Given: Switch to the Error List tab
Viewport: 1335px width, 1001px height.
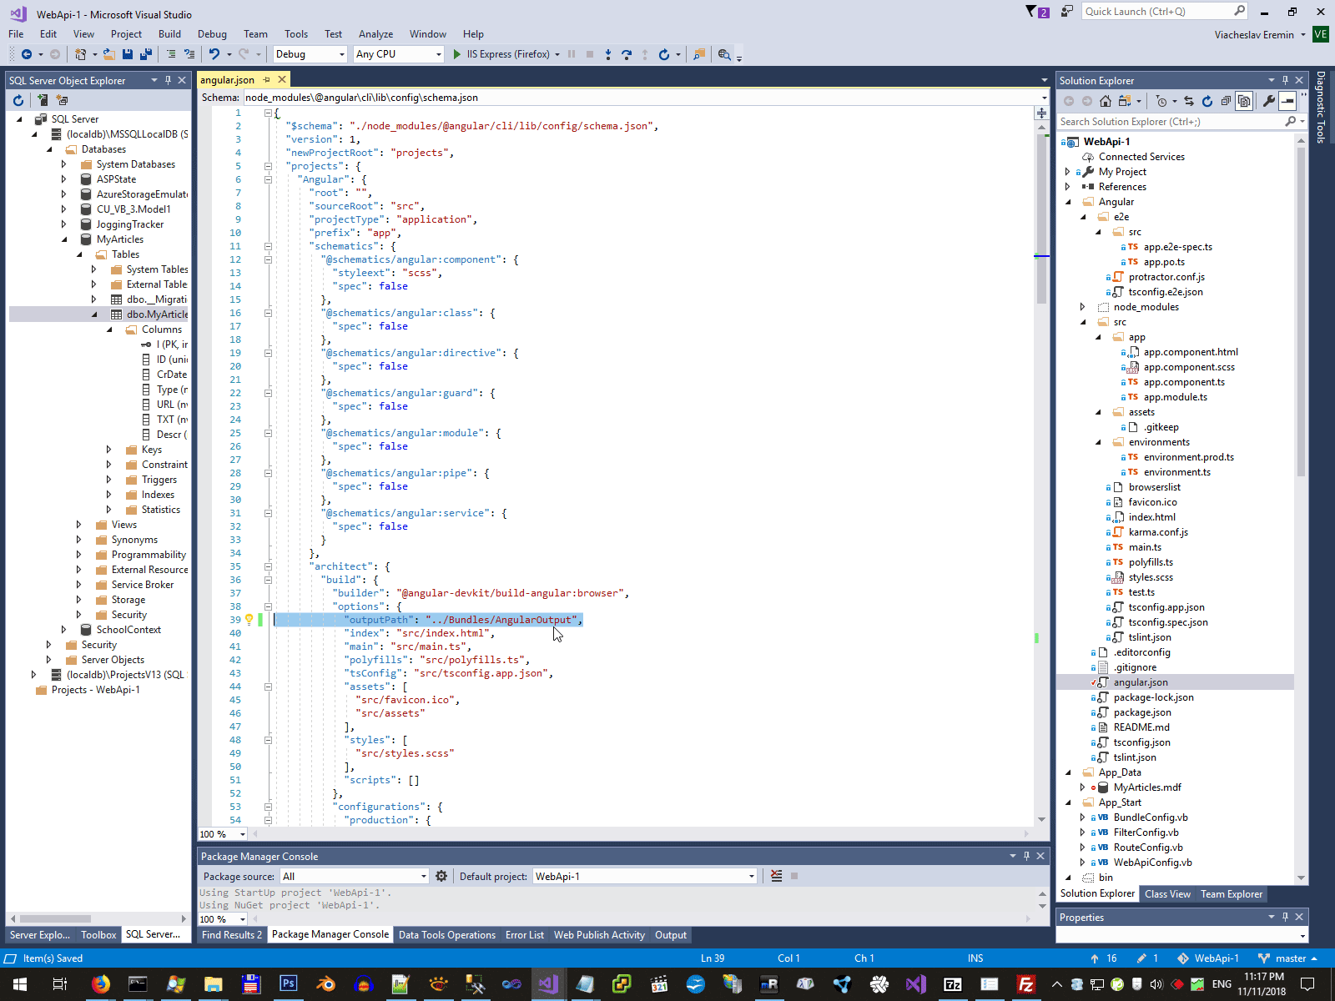Looking at the screenshot, I should point(524,935).
